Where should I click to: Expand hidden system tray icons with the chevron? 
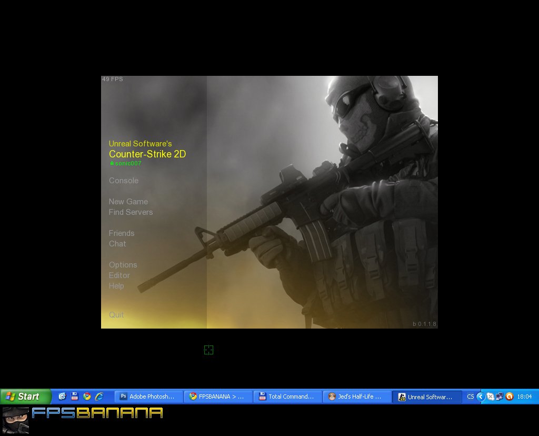[x=481, y=397]
